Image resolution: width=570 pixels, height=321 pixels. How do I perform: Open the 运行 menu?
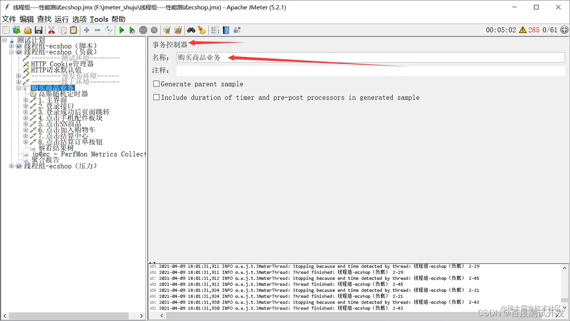pyautogui.click(x=62, y=19)
